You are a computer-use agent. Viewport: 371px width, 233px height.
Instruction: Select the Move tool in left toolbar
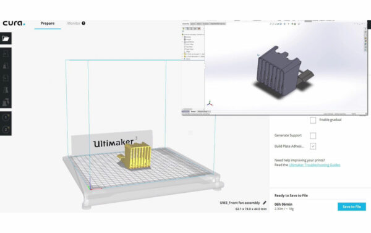pos(6,54)
